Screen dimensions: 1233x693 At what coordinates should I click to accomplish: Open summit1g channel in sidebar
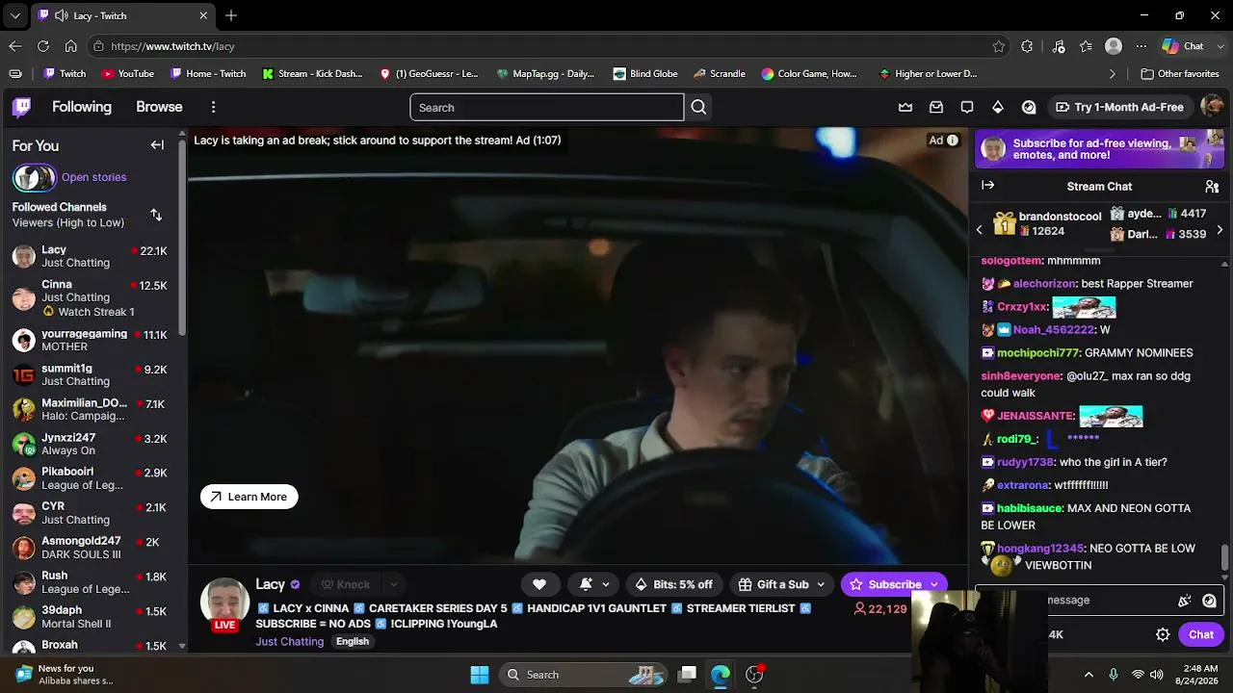(x=91, y=374)
